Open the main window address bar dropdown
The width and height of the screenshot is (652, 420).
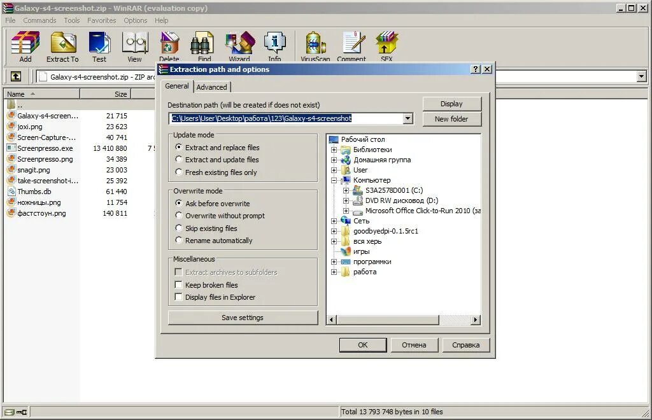[x=642, y=76]
